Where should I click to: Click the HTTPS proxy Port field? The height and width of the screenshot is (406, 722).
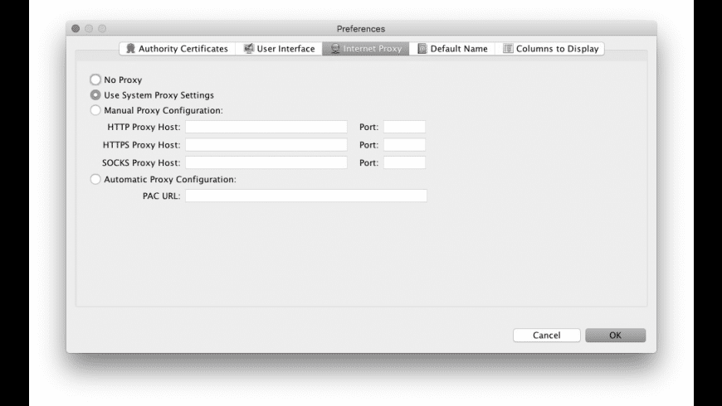pos(405,145)
